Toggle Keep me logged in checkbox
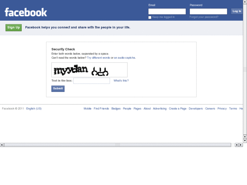Viewport: 247px width, 185px height. pos(150,17)
